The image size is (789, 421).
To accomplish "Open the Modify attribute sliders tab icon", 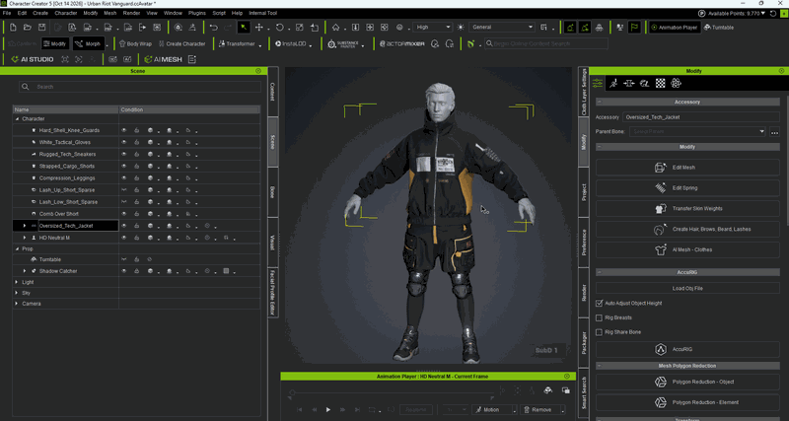I will [x=598, y=84].
